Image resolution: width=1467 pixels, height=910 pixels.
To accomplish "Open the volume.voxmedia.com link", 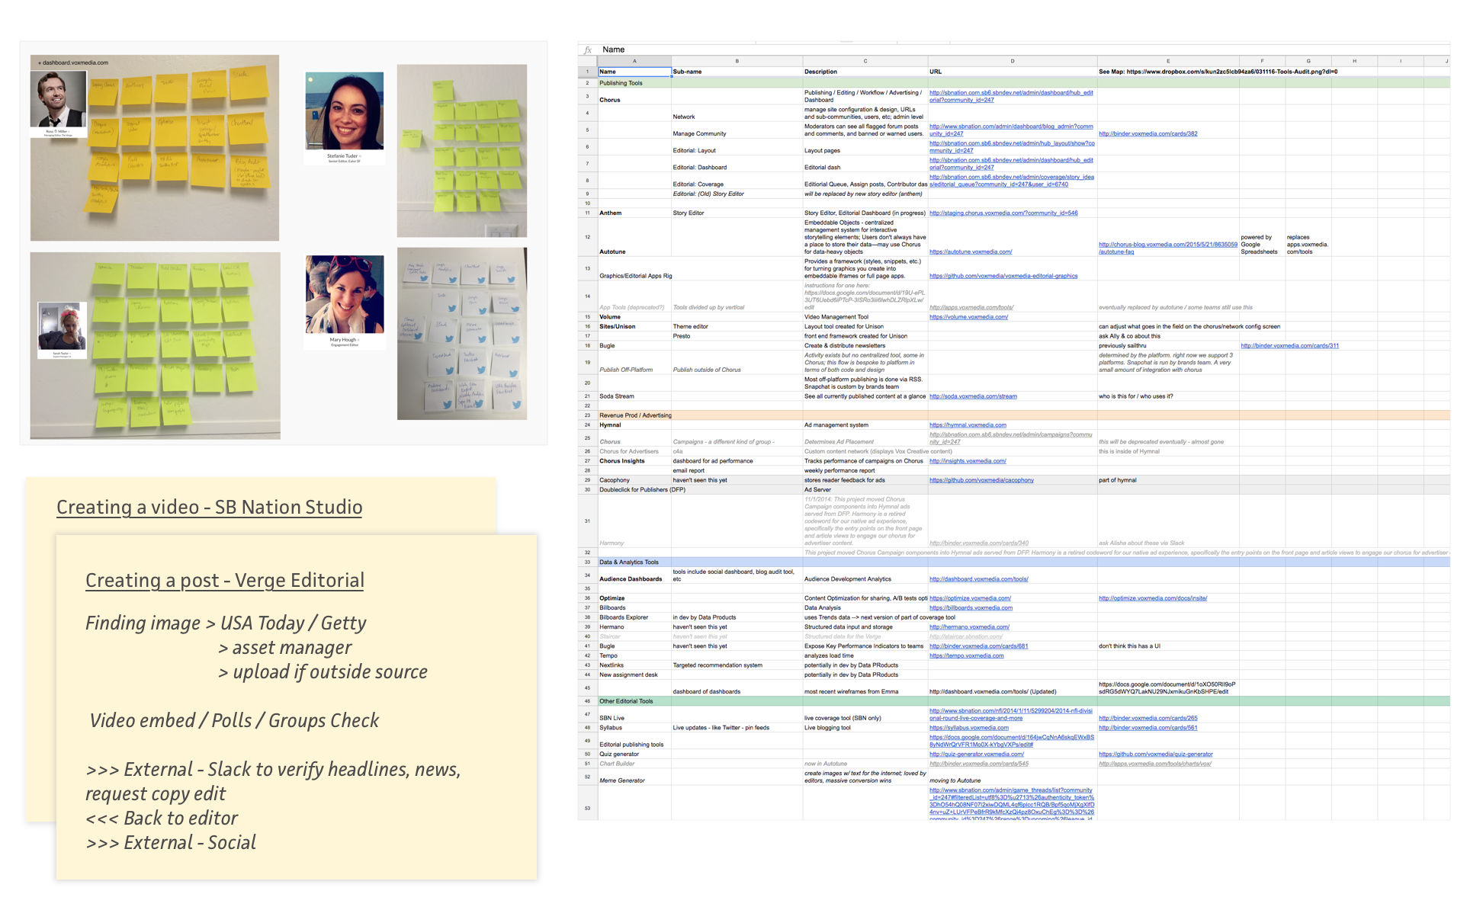I will coord(968,317).
